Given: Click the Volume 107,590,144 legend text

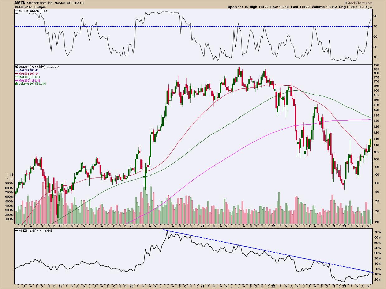Looking at the screenshot, I should [x=31, y=84].
